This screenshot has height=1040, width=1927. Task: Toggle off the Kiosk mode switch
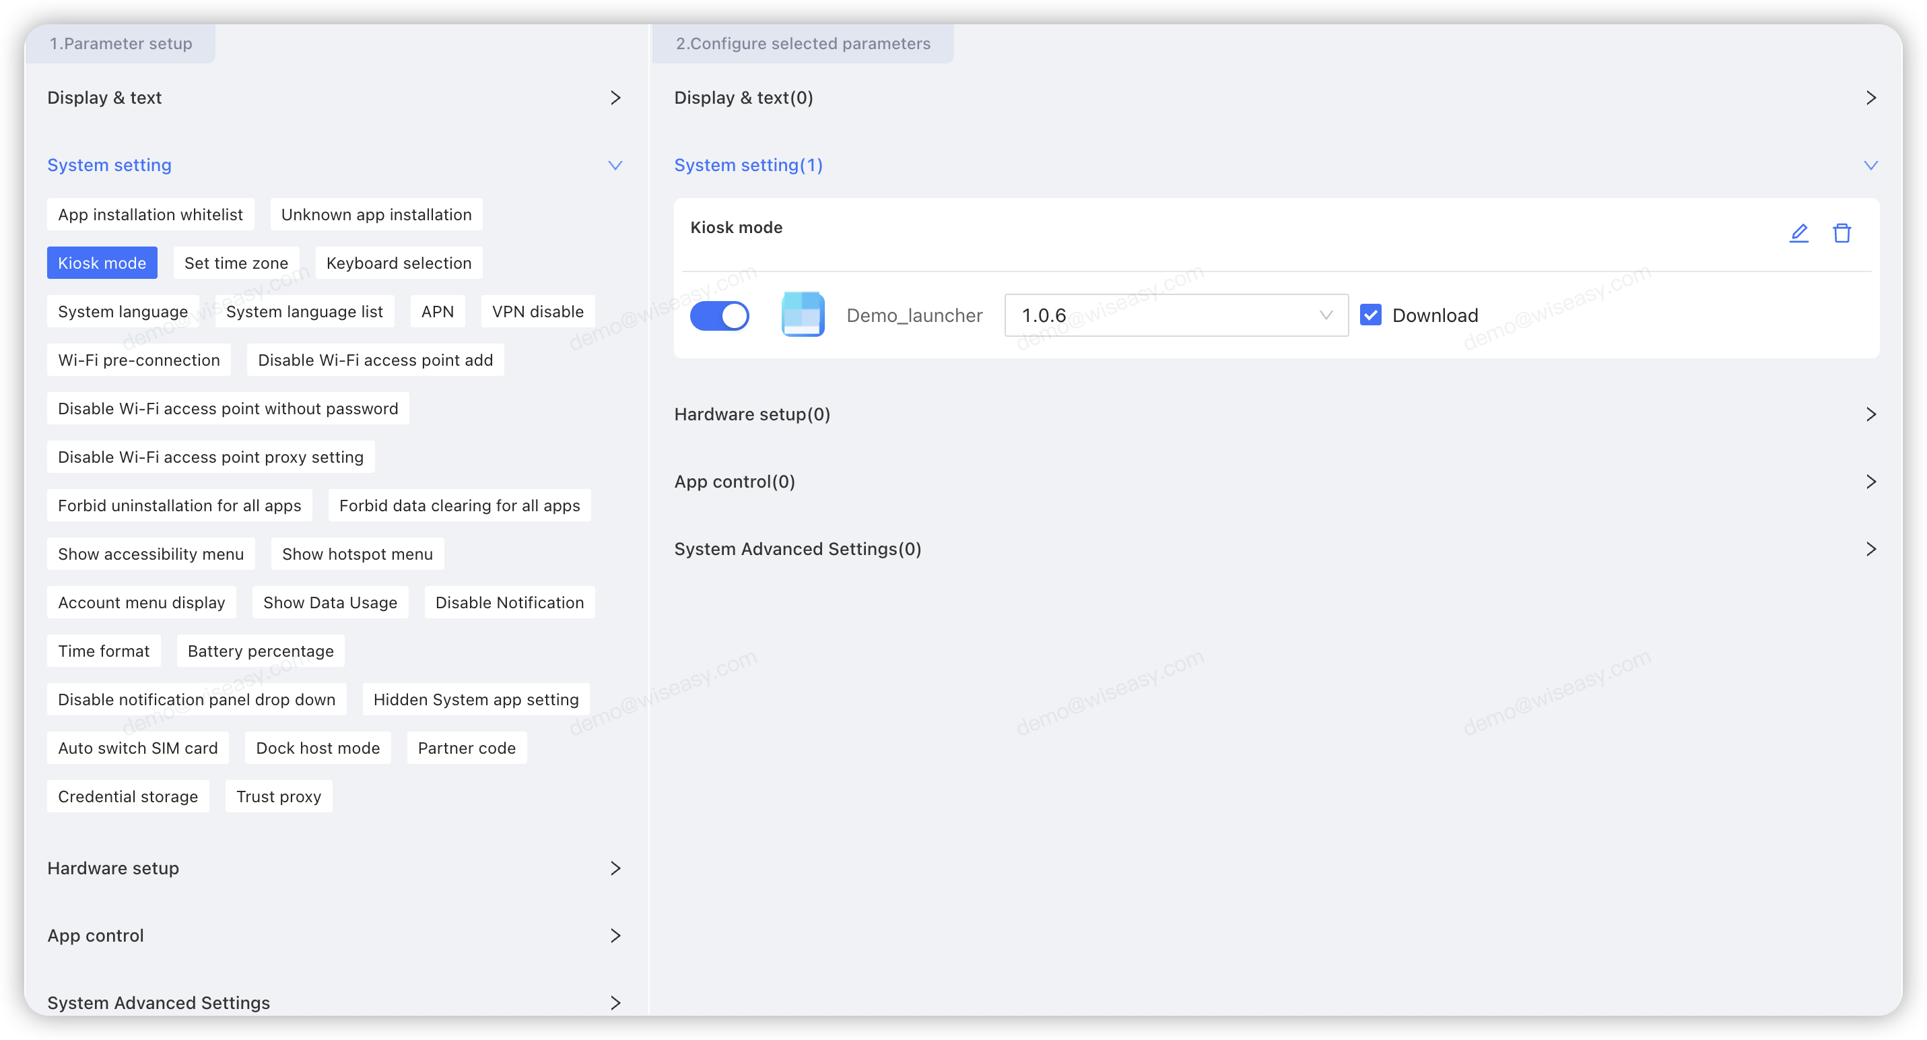point(719,315)
